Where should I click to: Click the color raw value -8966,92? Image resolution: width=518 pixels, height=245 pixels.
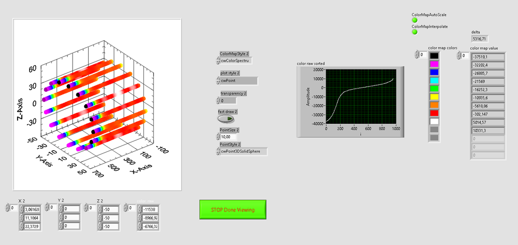pos(151,218)
